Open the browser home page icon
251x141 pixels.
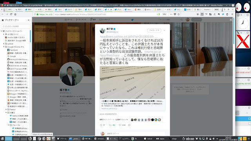[15, 14]
